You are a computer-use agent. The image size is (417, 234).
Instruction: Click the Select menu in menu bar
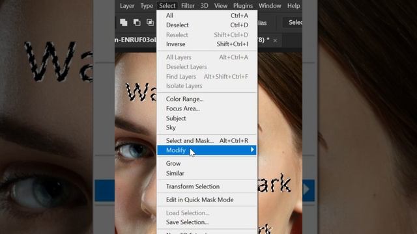tap(167, 6)
